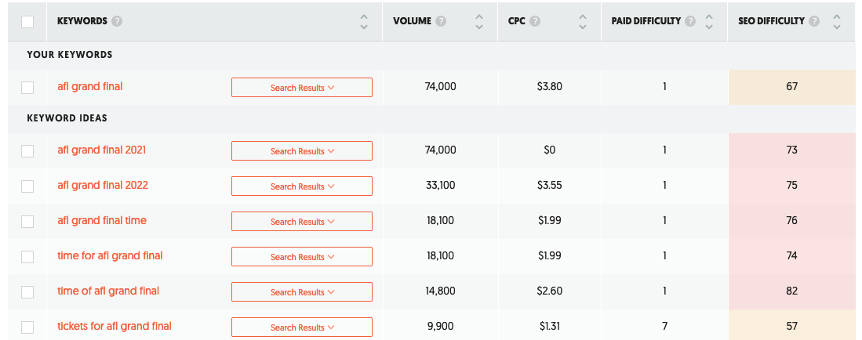Expand Search Results for time of afl grand final
The height and width of the screenshot is (340, 862).
click(302, 292)
